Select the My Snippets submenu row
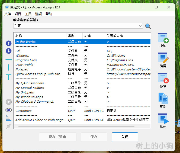Image resolution: width=180 pixels, height=153 pixels. coord(25,92)
